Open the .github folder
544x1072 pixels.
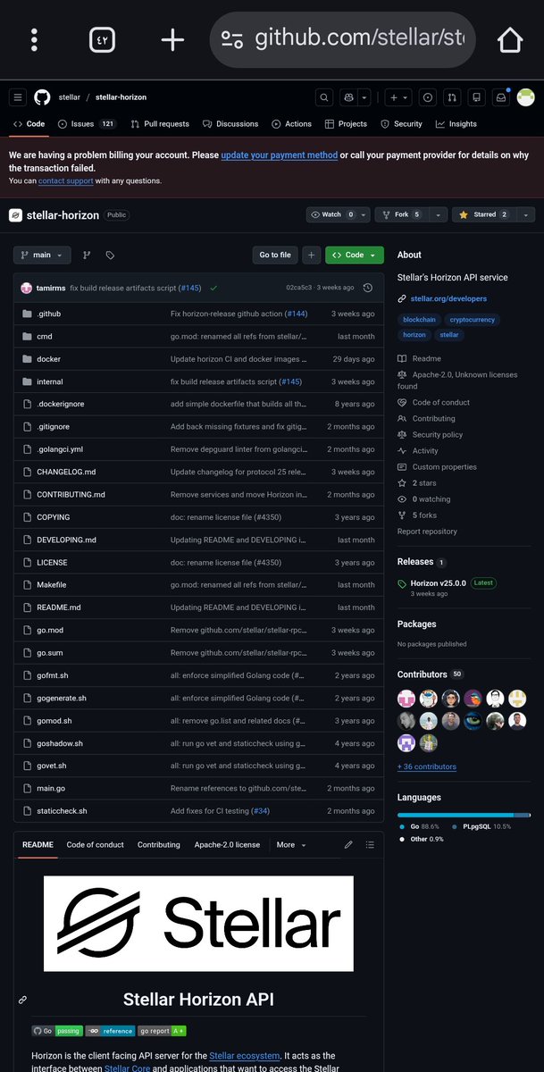pyautogui.click(x=47, y=314)
